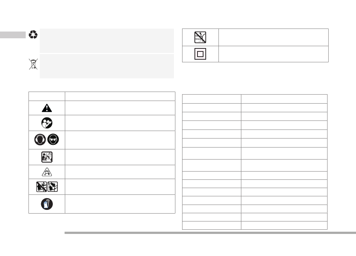
Task: Click the blank cell beside the double square symbol
Action: coord(273,54)
